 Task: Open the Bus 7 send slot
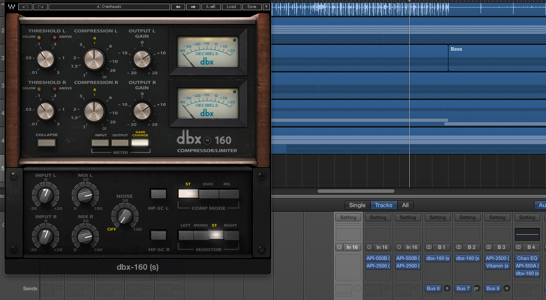coord(463,288)
